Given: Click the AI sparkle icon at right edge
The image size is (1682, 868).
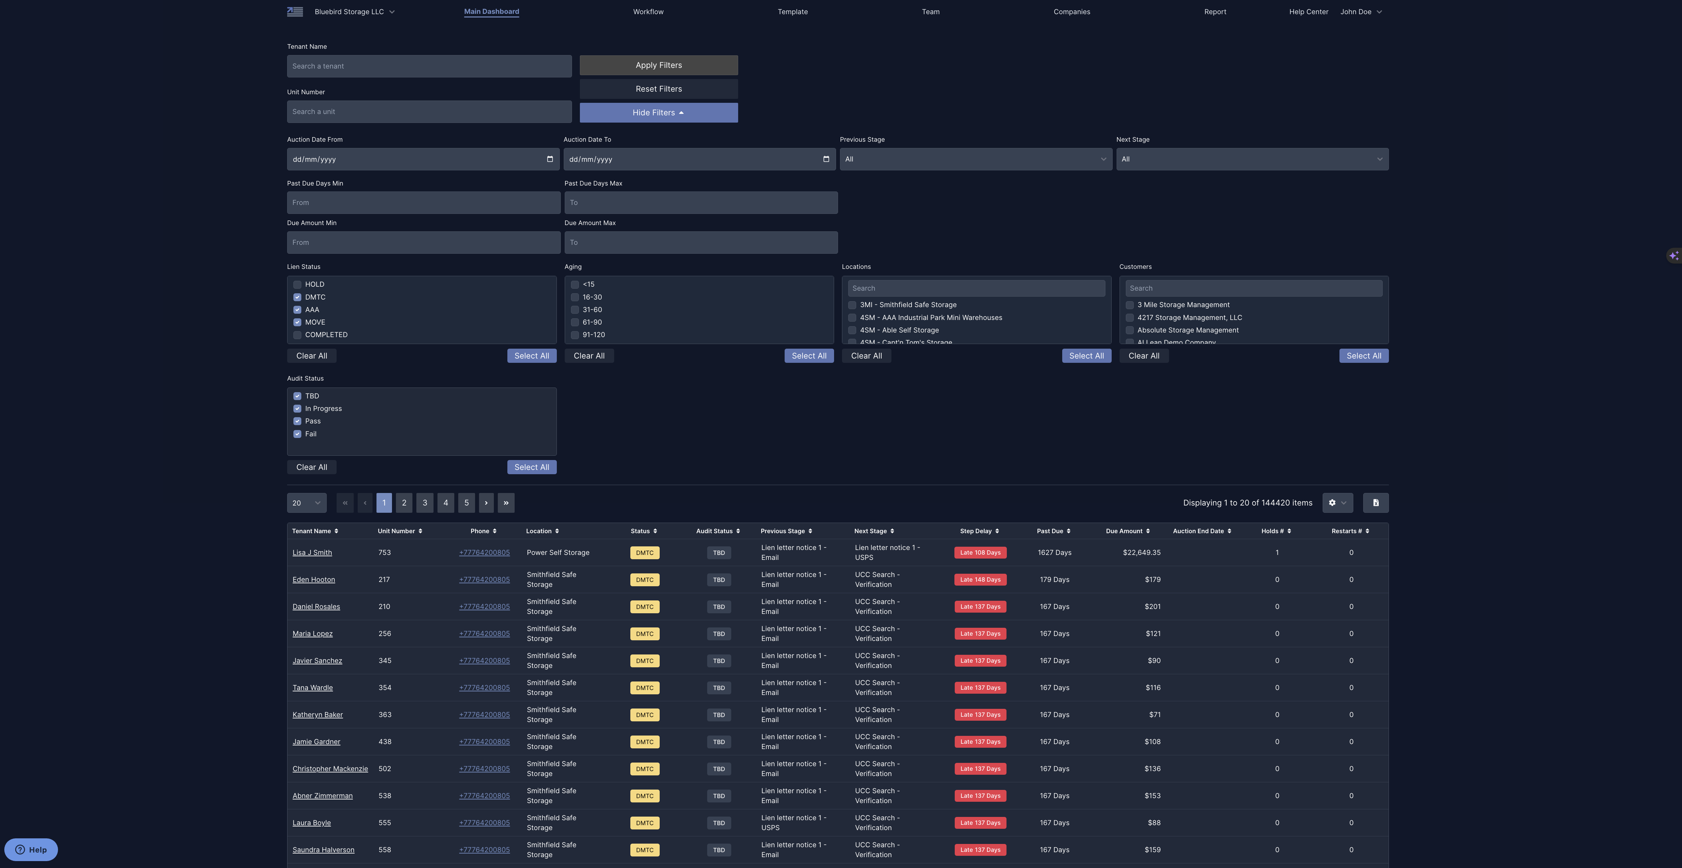Looking at the screenshot, I should [1673, 256].
